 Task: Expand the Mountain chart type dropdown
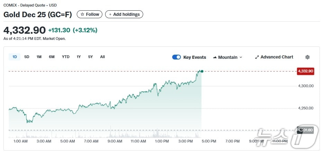[x=228, y=57]
